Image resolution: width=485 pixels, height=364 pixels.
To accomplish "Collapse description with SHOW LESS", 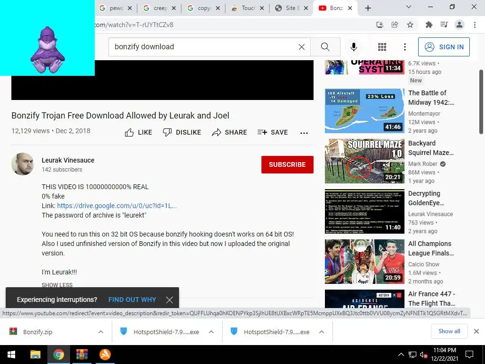I will coord(57,285).
